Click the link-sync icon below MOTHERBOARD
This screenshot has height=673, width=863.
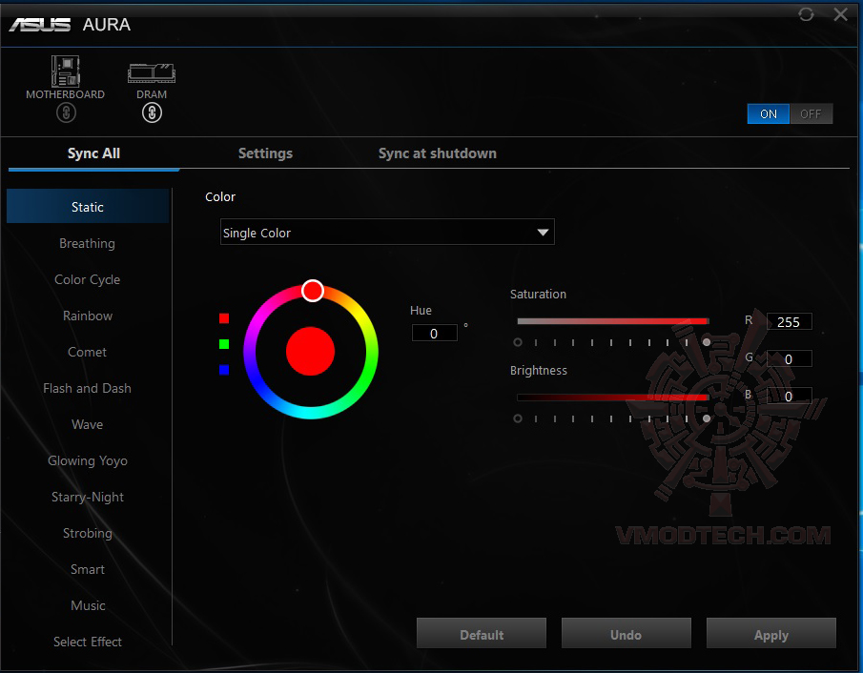tap(66, 112)
